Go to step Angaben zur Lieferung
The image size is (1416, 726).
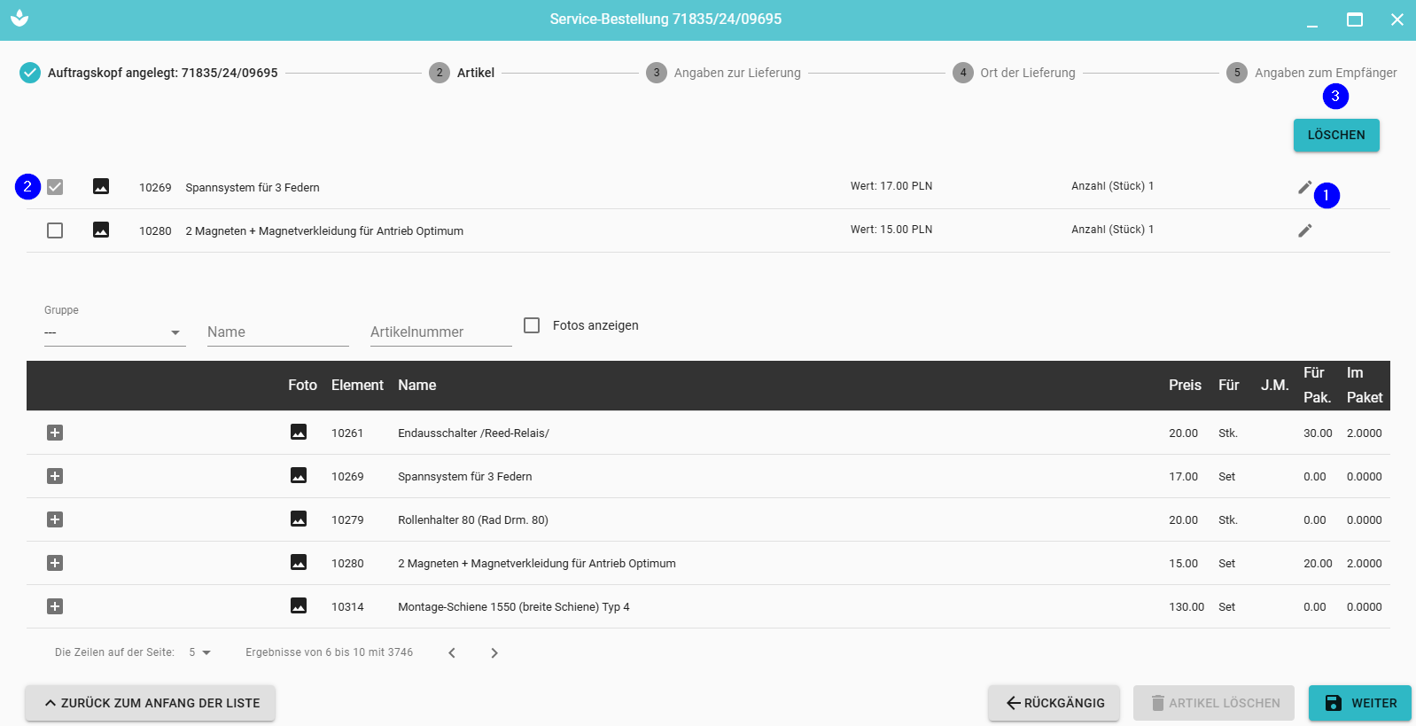(x=736, y=73)
